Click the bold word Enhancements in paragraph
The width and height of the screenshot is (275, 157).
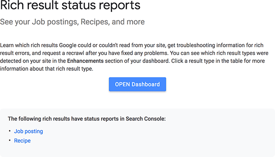pyautogui.click(x=85, y=61)
